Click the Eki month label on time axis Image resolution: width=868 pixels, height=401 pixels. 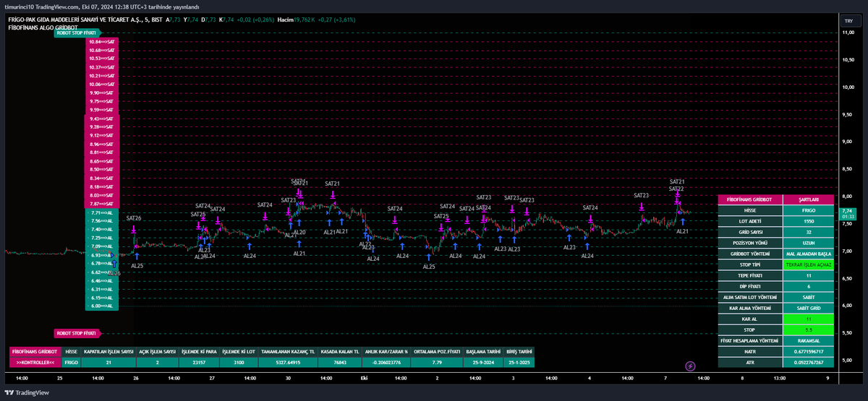(x=365, y=377)
